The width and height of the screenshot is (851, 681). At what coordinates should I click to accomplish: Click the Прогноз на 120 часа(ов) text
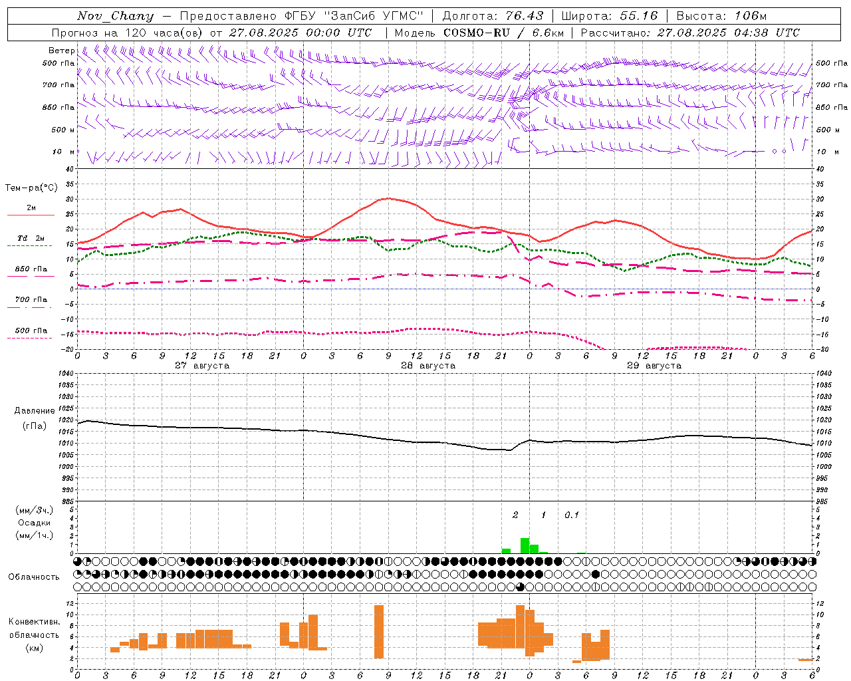[x=128, y=33]
